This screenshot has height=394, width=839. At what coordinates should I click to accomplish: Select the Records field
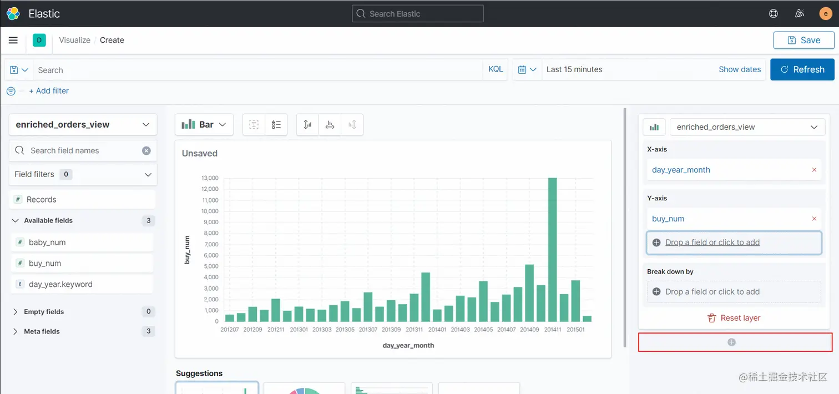click(82, 200)
